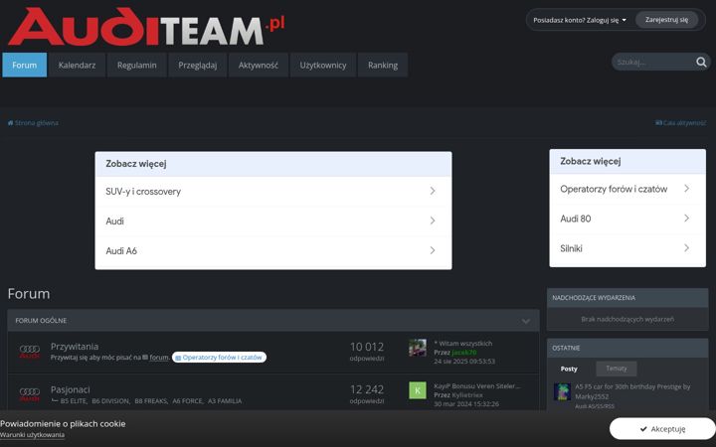Open the Witam wszystkich topic
Screen dimensions: 716x447
(x=463, y=343)
